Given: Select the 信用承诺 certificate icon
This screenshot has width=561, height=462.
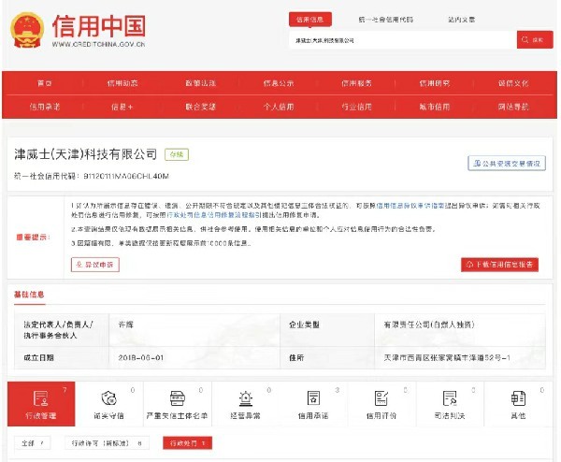Looking at the screenshot, I should pyautogui.click(x=313, y=404).
